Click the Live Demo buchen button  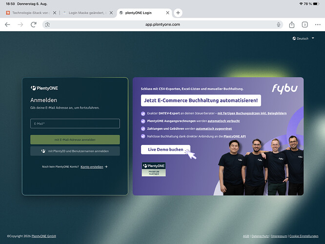point(165,149)
